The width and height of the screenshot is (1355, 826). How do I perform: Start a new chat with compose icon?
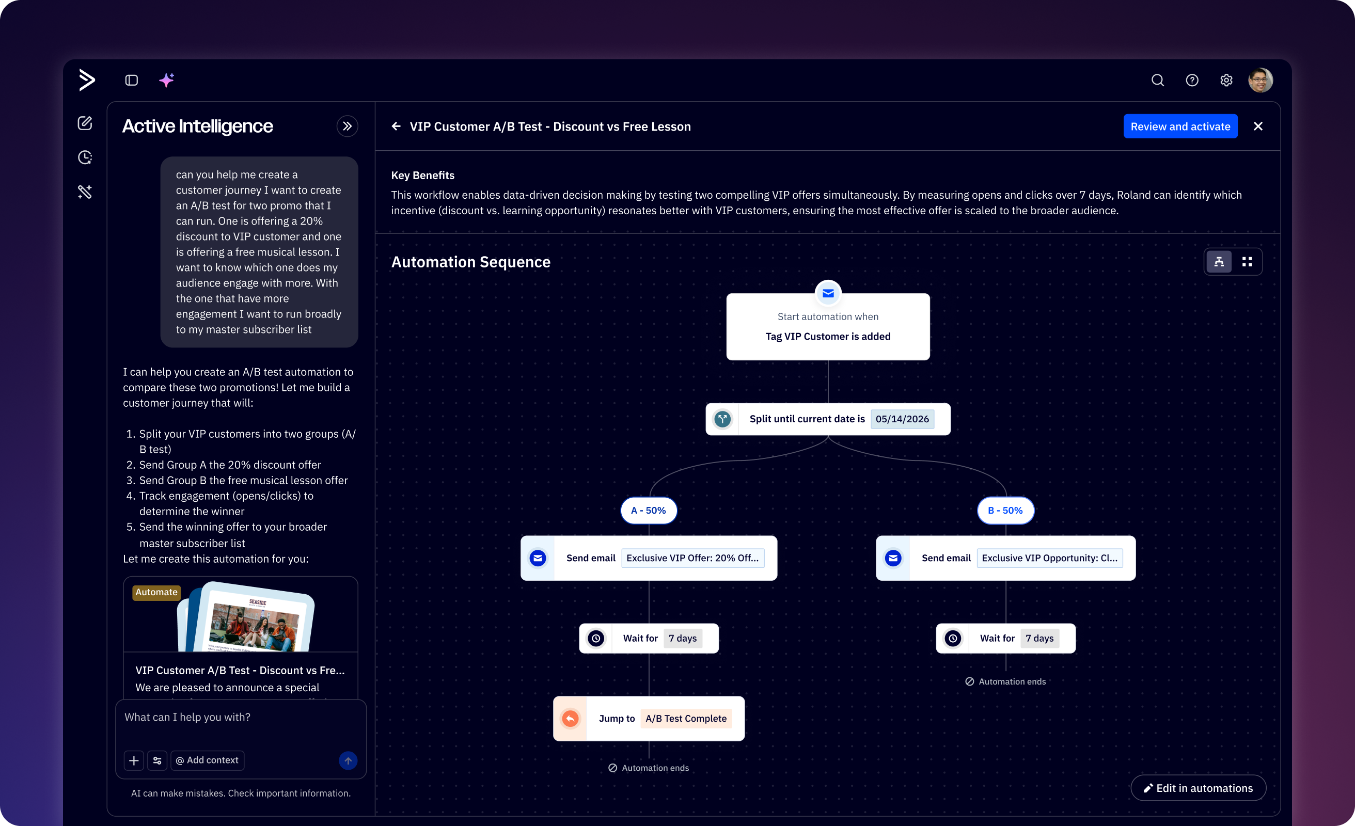click(x=85, y=123)
